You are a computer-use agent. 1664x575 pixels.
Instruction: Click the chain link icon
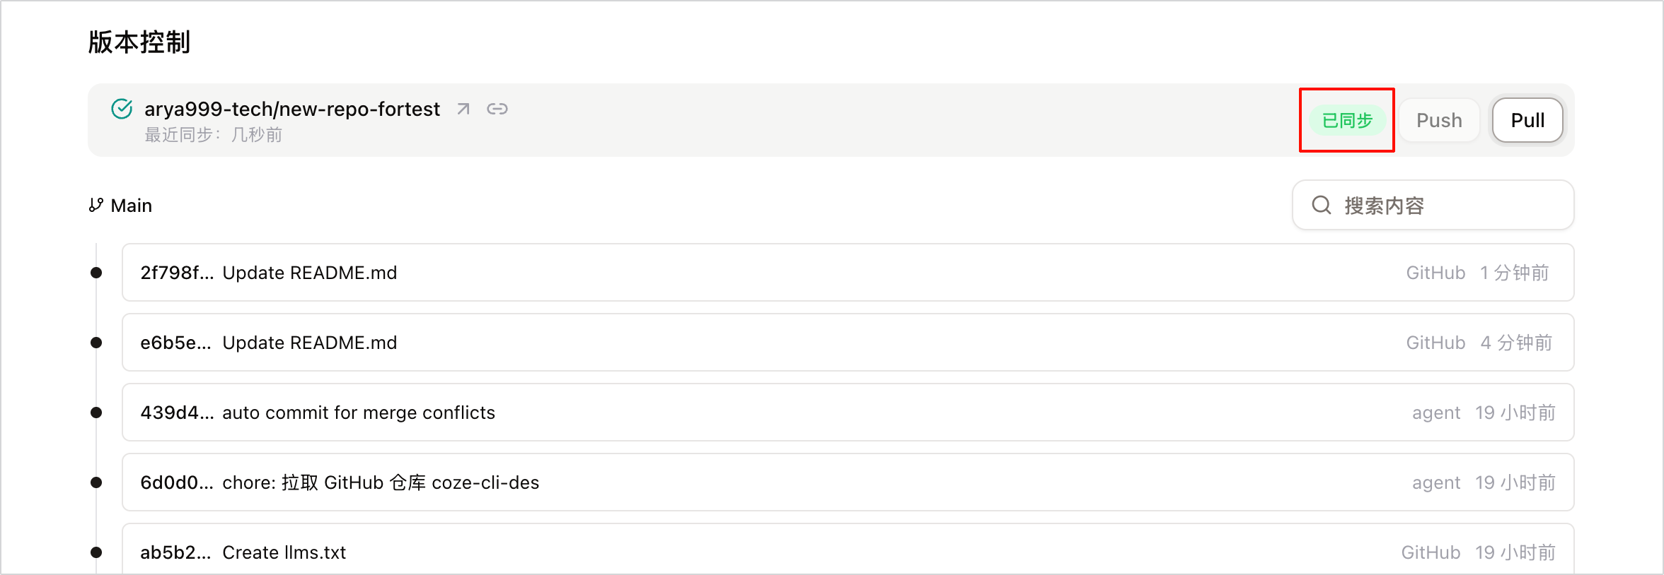pos(497,109)
